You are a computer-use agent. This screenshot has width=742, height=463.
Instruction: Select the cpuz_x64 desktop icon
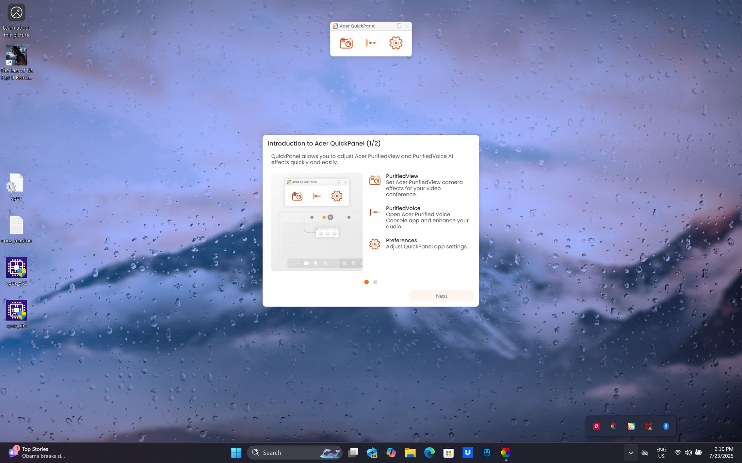[16, 314]
